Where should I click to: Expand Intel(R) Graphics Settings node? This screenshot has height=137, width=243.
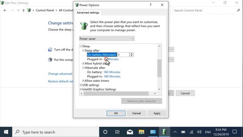[81, 89]
